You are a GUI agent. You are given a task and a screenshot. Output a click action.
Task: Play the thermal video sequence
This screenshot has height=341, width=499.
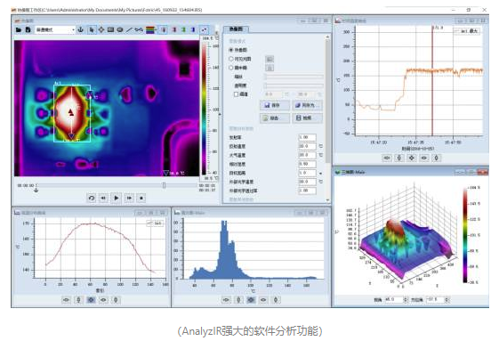(x=117, y=198)
